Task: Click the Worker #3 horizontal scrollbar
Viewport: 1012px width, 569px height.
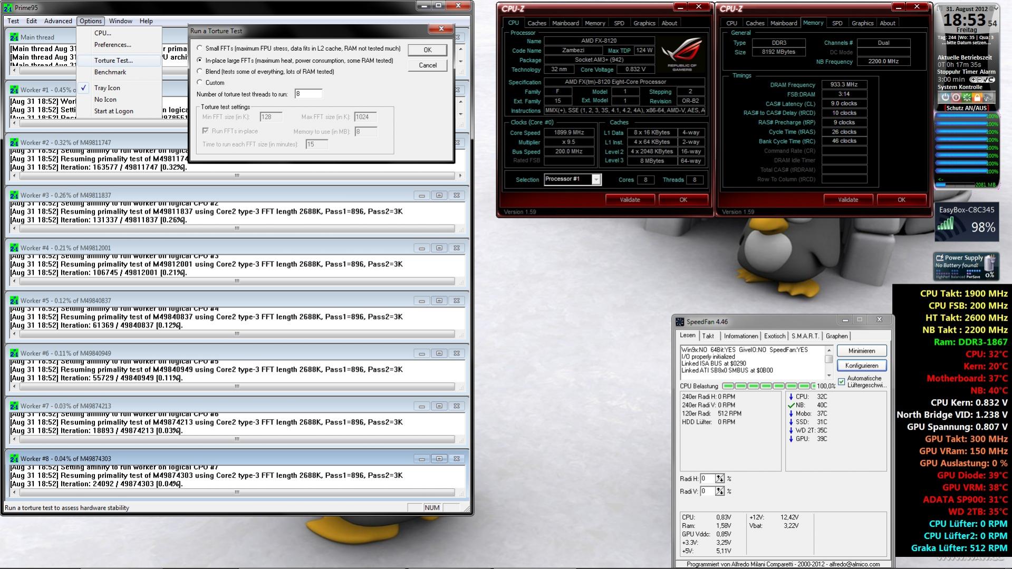Action: click(x=237, y=228)
